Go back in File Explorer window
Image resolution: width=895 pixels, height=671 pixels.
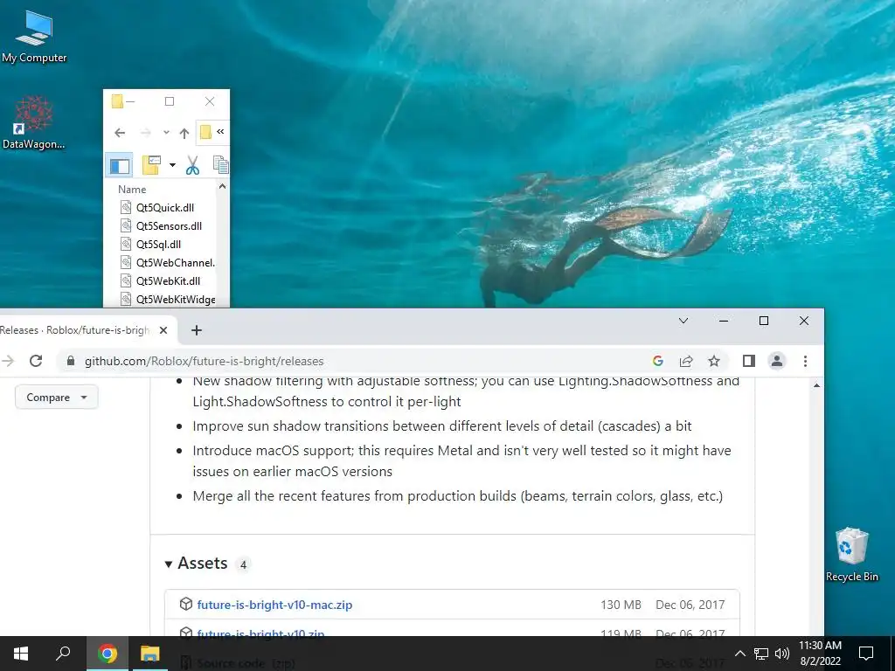[119, 133]
